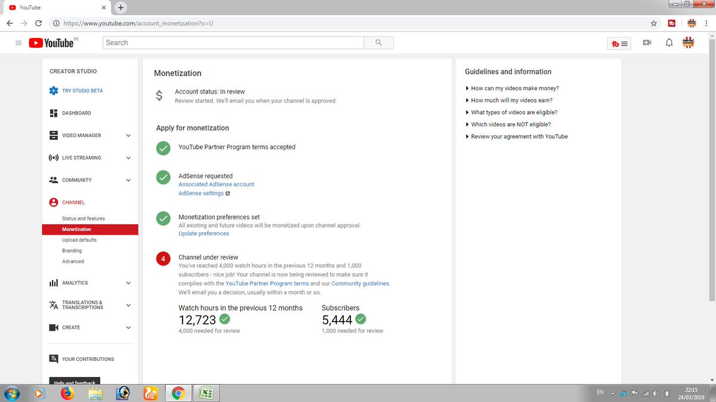This screenshot has height=402, width=716.
Task: Open the Associated AdSense account link
Action: (216, 185)
